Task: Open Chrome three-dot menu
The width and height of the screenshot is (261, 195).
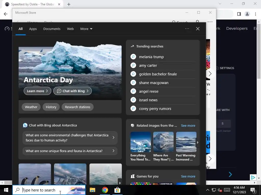Action: pyautogui.click(x=255, y=14)
